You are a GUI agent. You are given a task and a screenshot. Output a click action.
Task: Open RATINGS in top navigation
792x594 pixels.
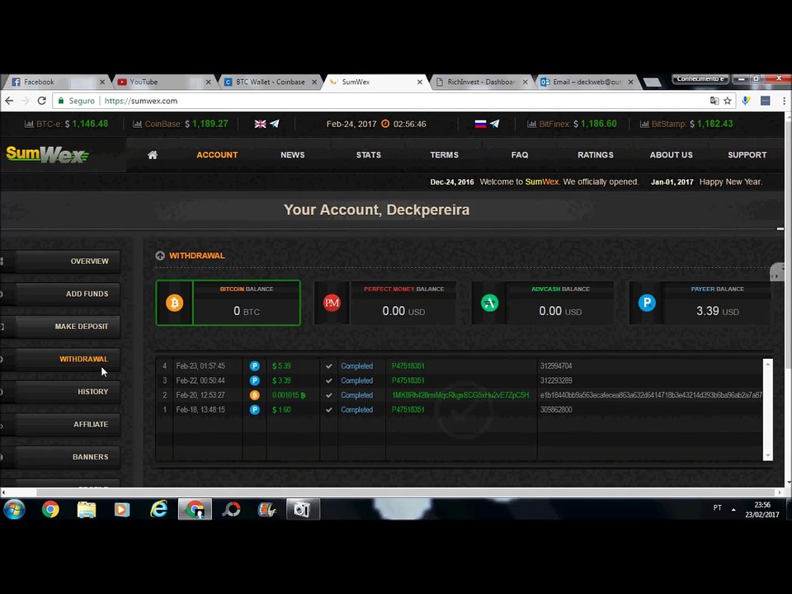pos(596,155)
